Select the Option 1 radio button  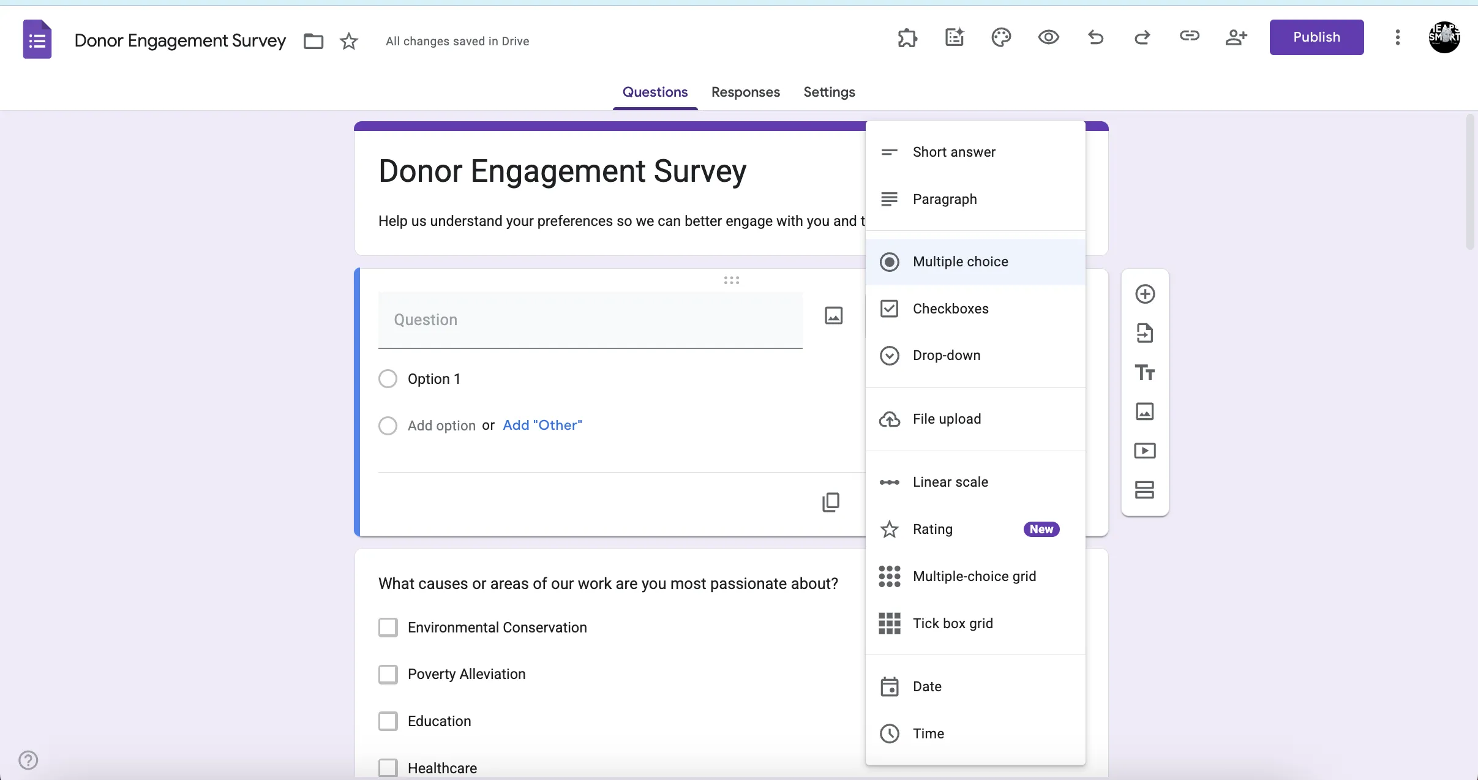coord(388,379)
